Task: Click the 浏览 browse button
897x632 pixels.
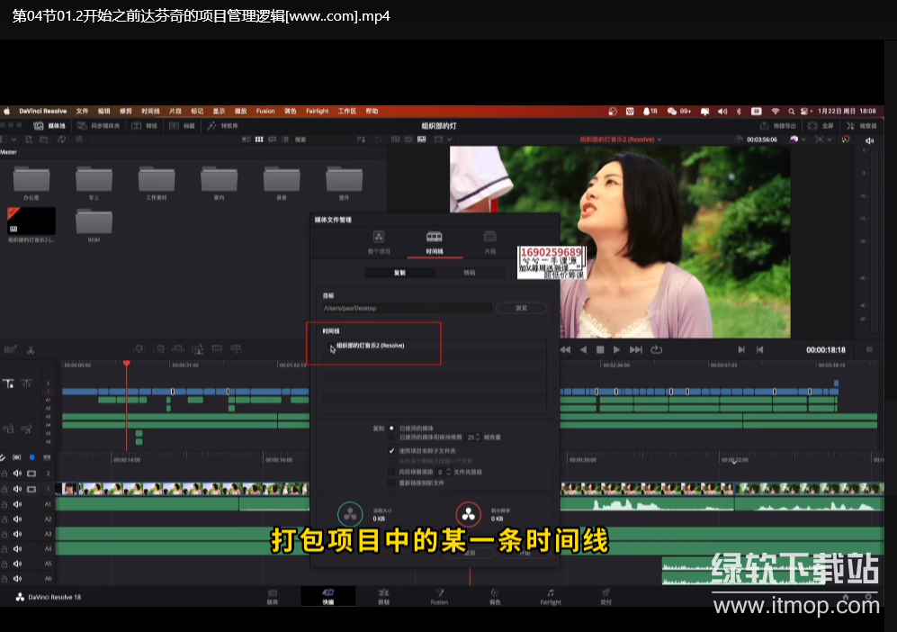Action: (521, 308)
